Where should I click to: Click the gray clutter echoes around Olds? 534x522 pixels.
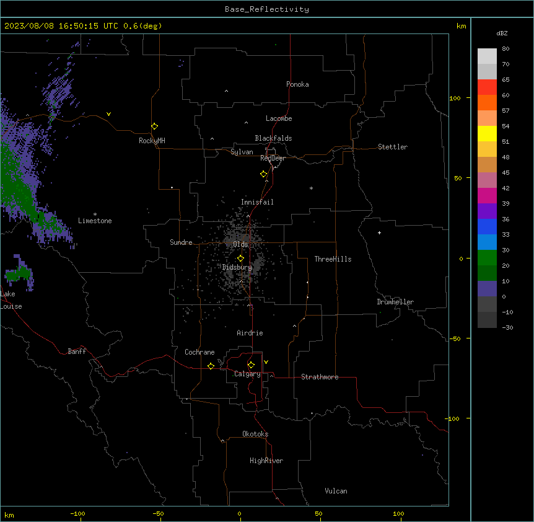[239, 235]
